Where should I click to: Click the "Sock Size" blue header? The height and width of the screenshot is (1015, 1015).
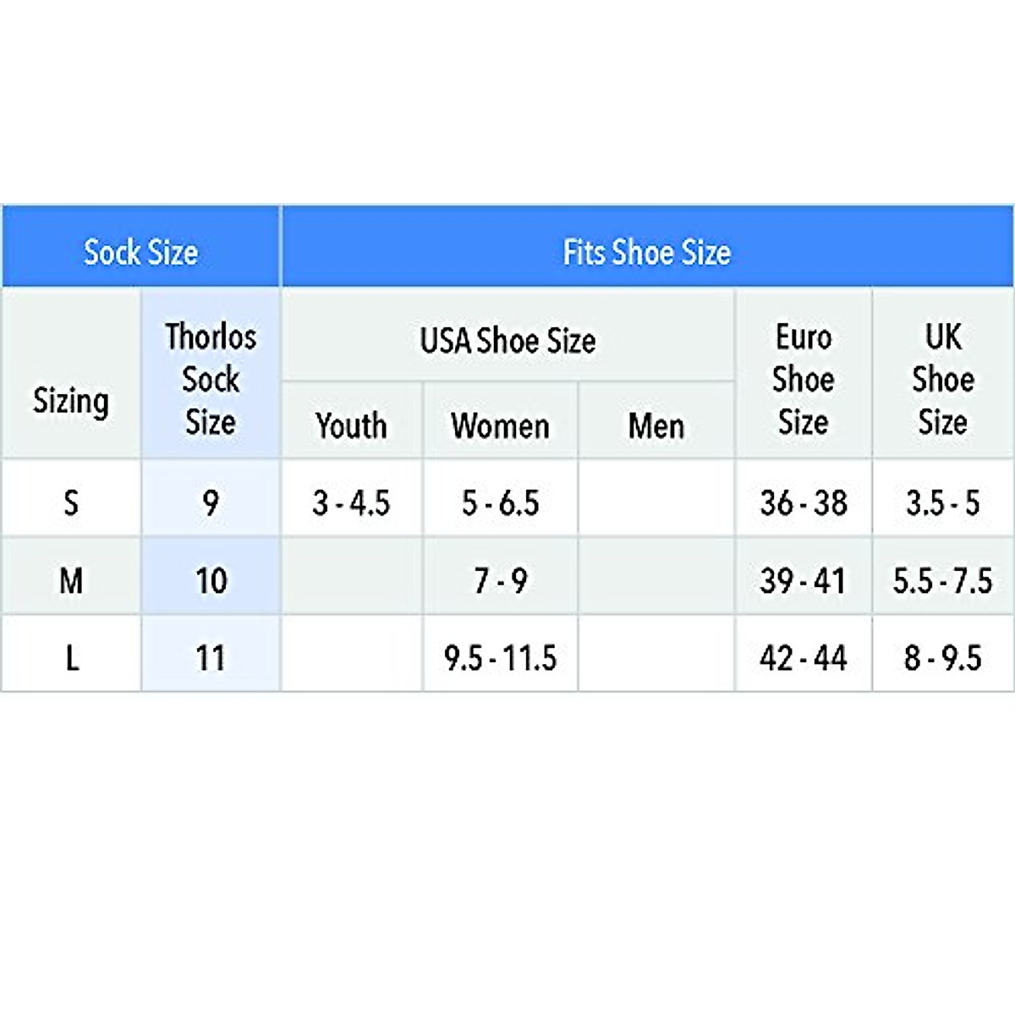140,252
